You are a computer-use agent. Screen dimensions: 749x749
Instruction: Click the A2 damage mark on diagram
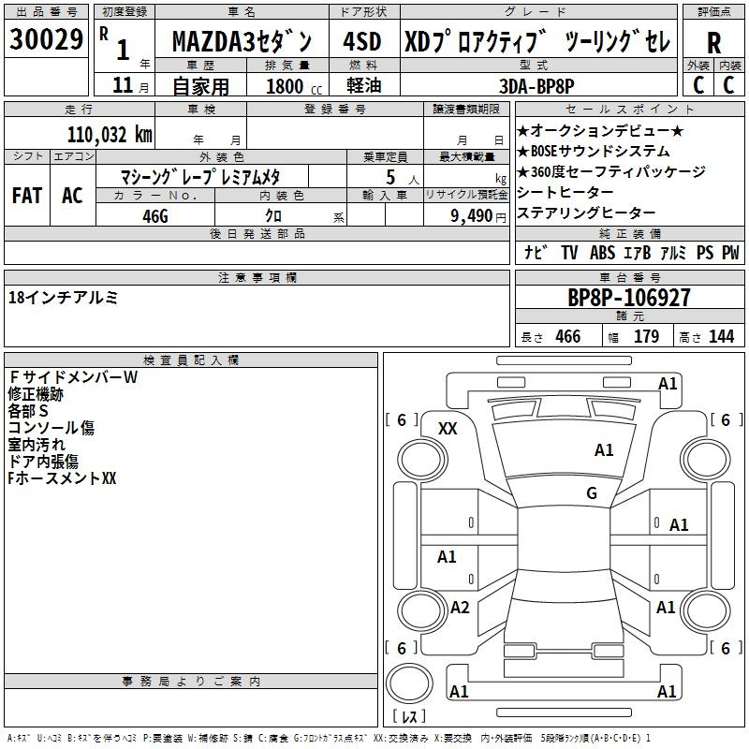(459, 608)
